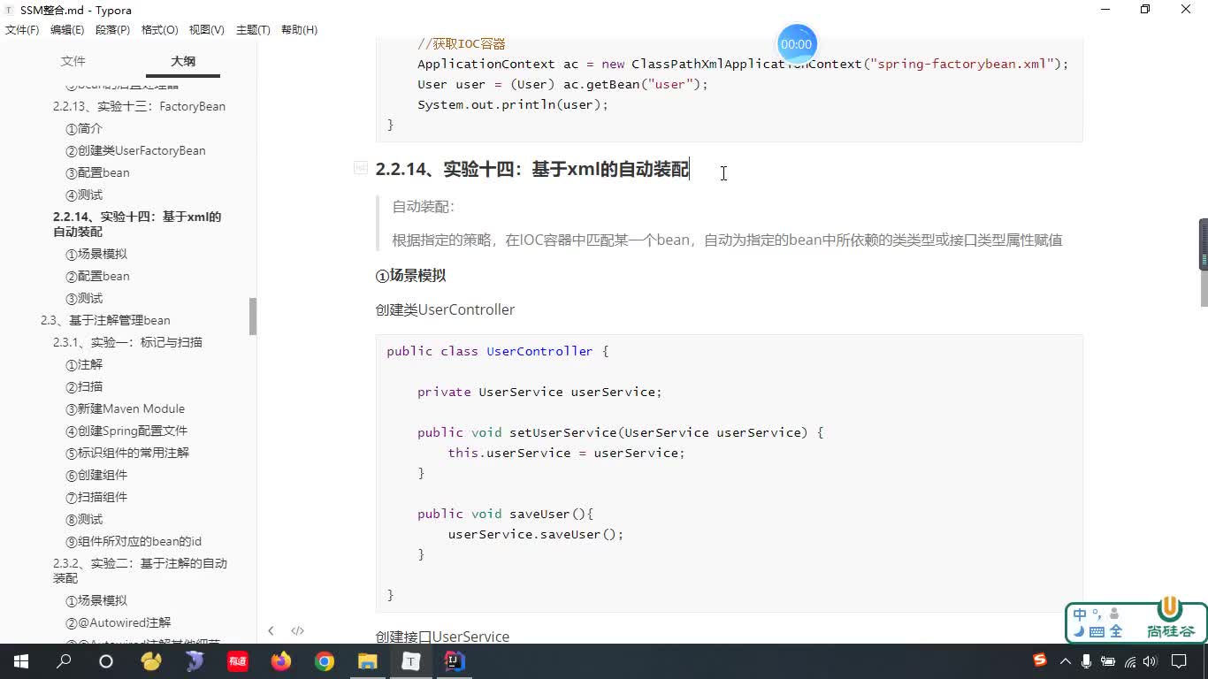Image resolution: width=1208 pixels, height=679 pixels.
Task: Go to outline item ⑤标识组件的常用注解
Action: 127,453
